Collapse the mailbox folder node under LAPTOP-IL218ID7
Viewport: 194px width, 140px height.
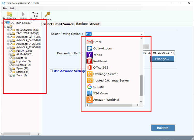[x=5, y=27]
